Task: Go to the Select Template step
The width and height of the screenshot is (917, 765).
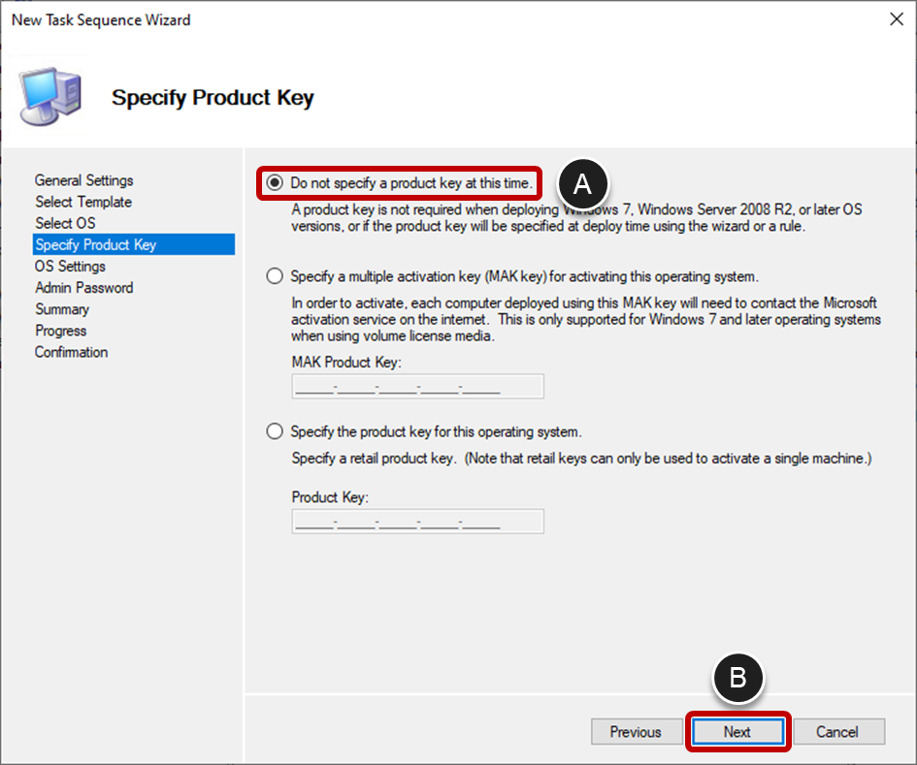Action: (83, 202)
